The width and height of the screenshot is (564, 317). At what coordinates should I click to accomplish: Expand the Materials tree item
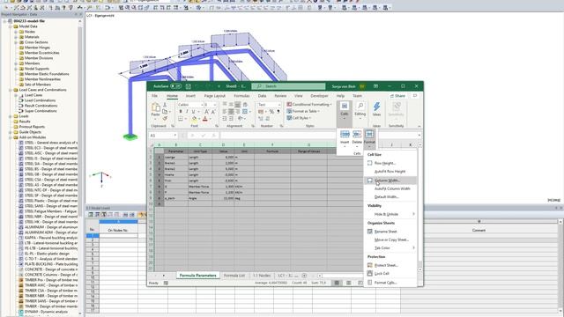(16, 37)
